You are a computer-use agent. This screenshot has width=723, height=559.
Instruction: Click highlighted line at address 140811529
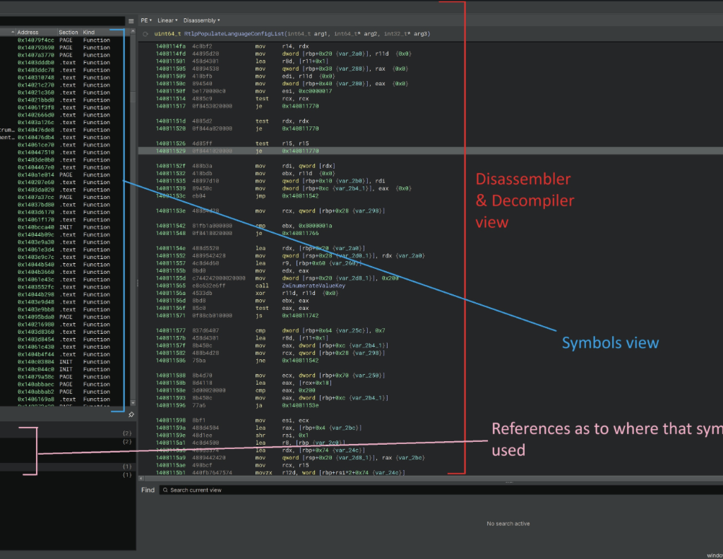tap(431, 151)
